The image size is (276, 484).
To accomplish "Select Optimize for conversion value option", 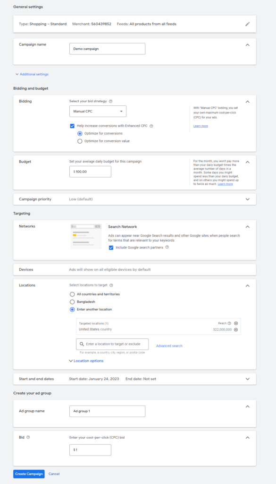I will pos(80,141).
